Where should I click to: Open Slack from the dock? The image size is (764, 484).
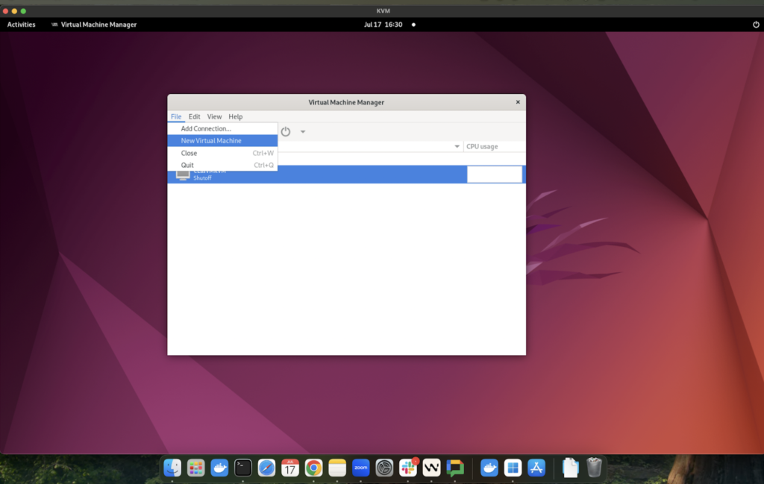click(x=408, y=468)
